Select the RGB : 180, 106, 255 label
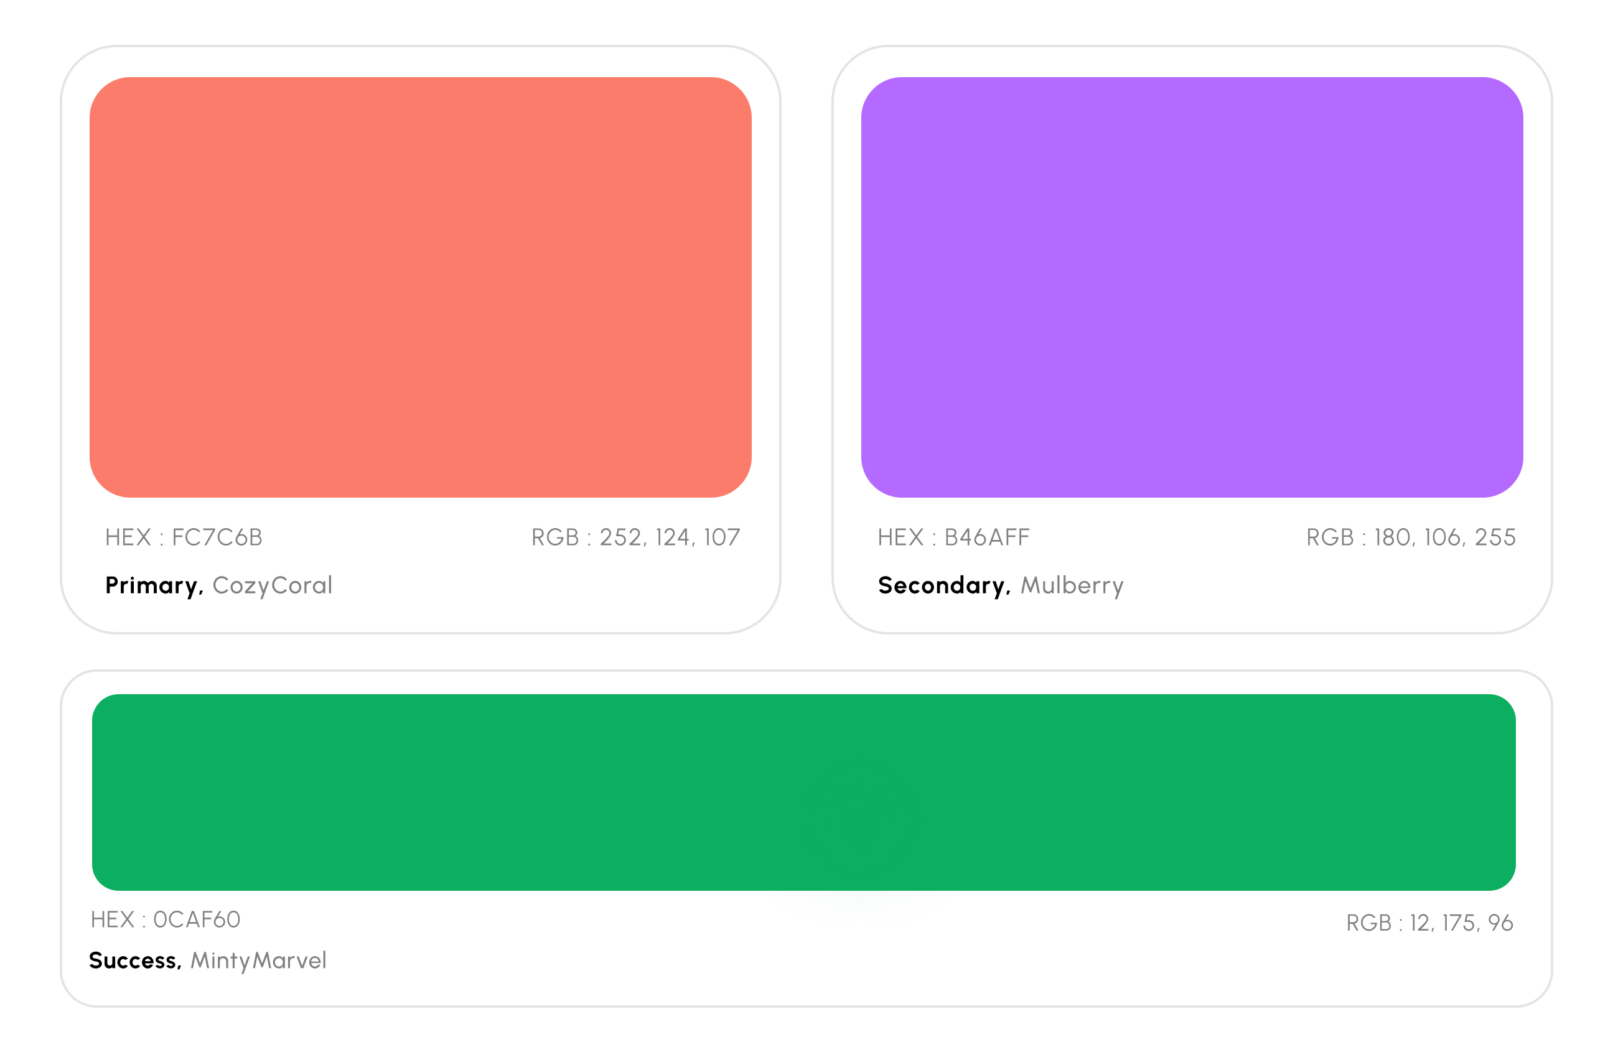 point(1411,537)
